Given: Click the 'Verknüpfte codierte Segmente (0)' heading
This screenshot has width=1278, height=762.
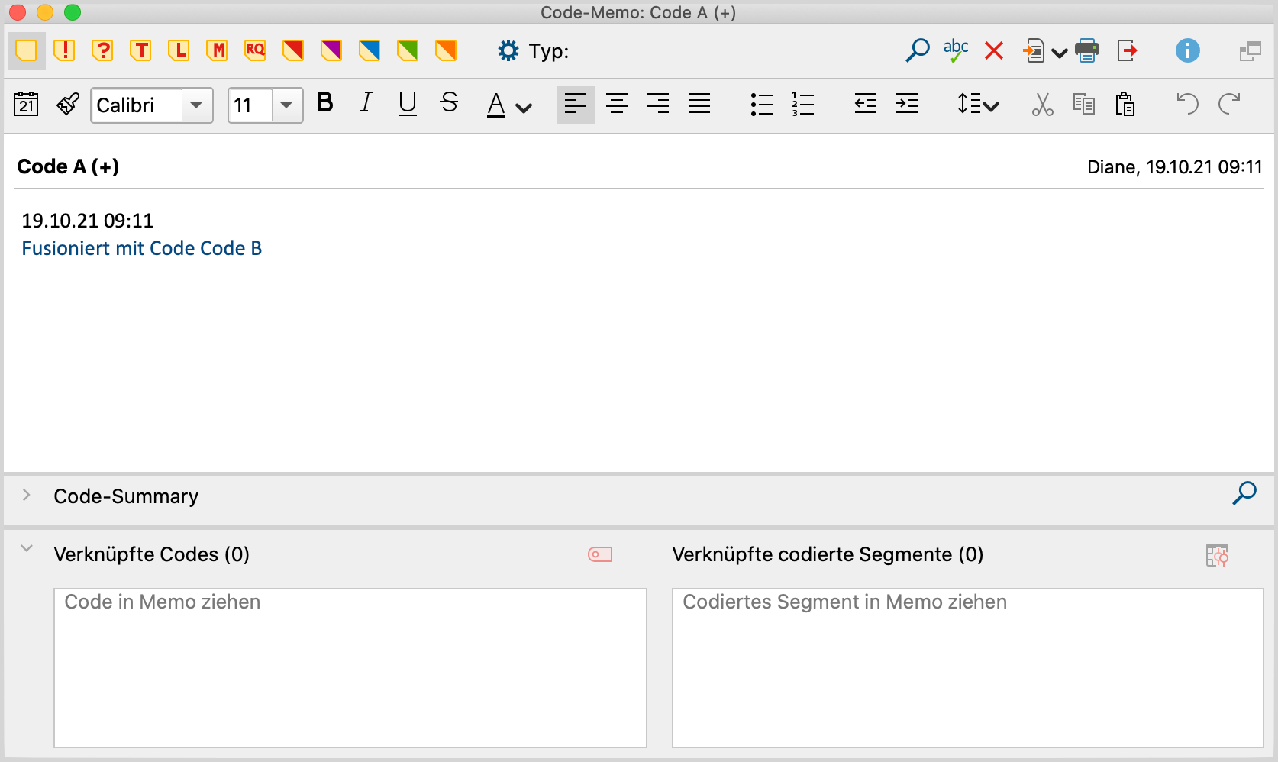Looking at the screenshot, I should [828, 554].
